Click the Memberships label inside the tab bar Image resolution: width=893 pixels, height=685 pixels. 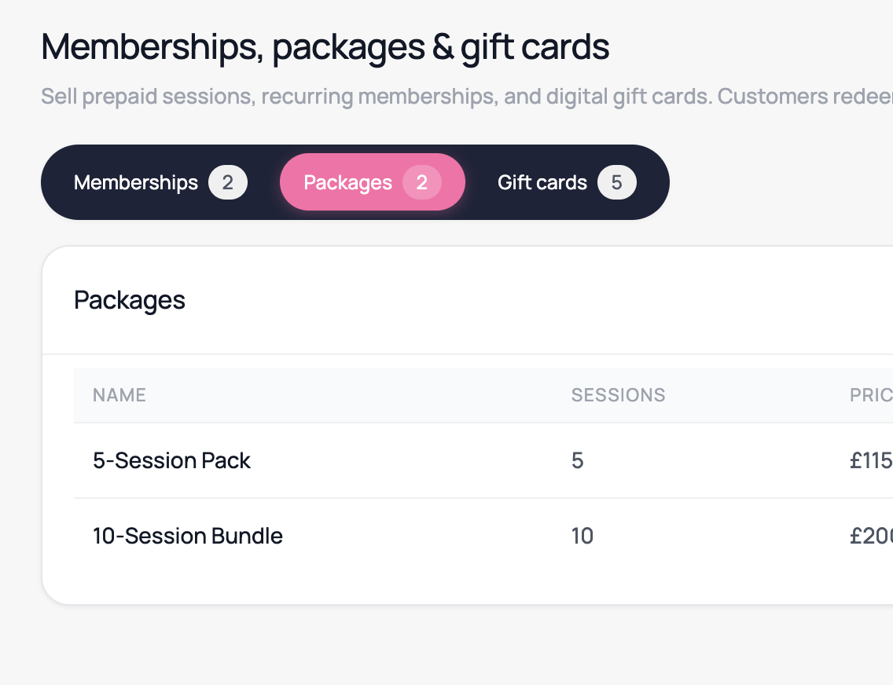tap(136, 182)
